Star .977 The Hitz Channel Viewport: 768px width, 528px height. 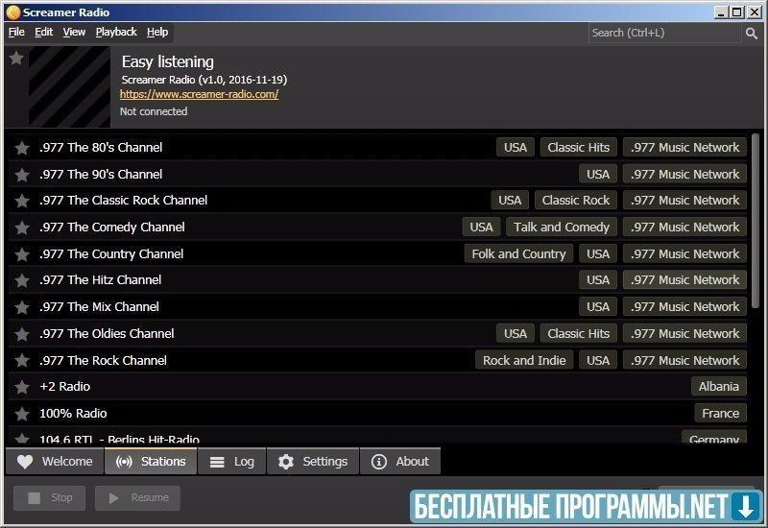tap(21, 280)
